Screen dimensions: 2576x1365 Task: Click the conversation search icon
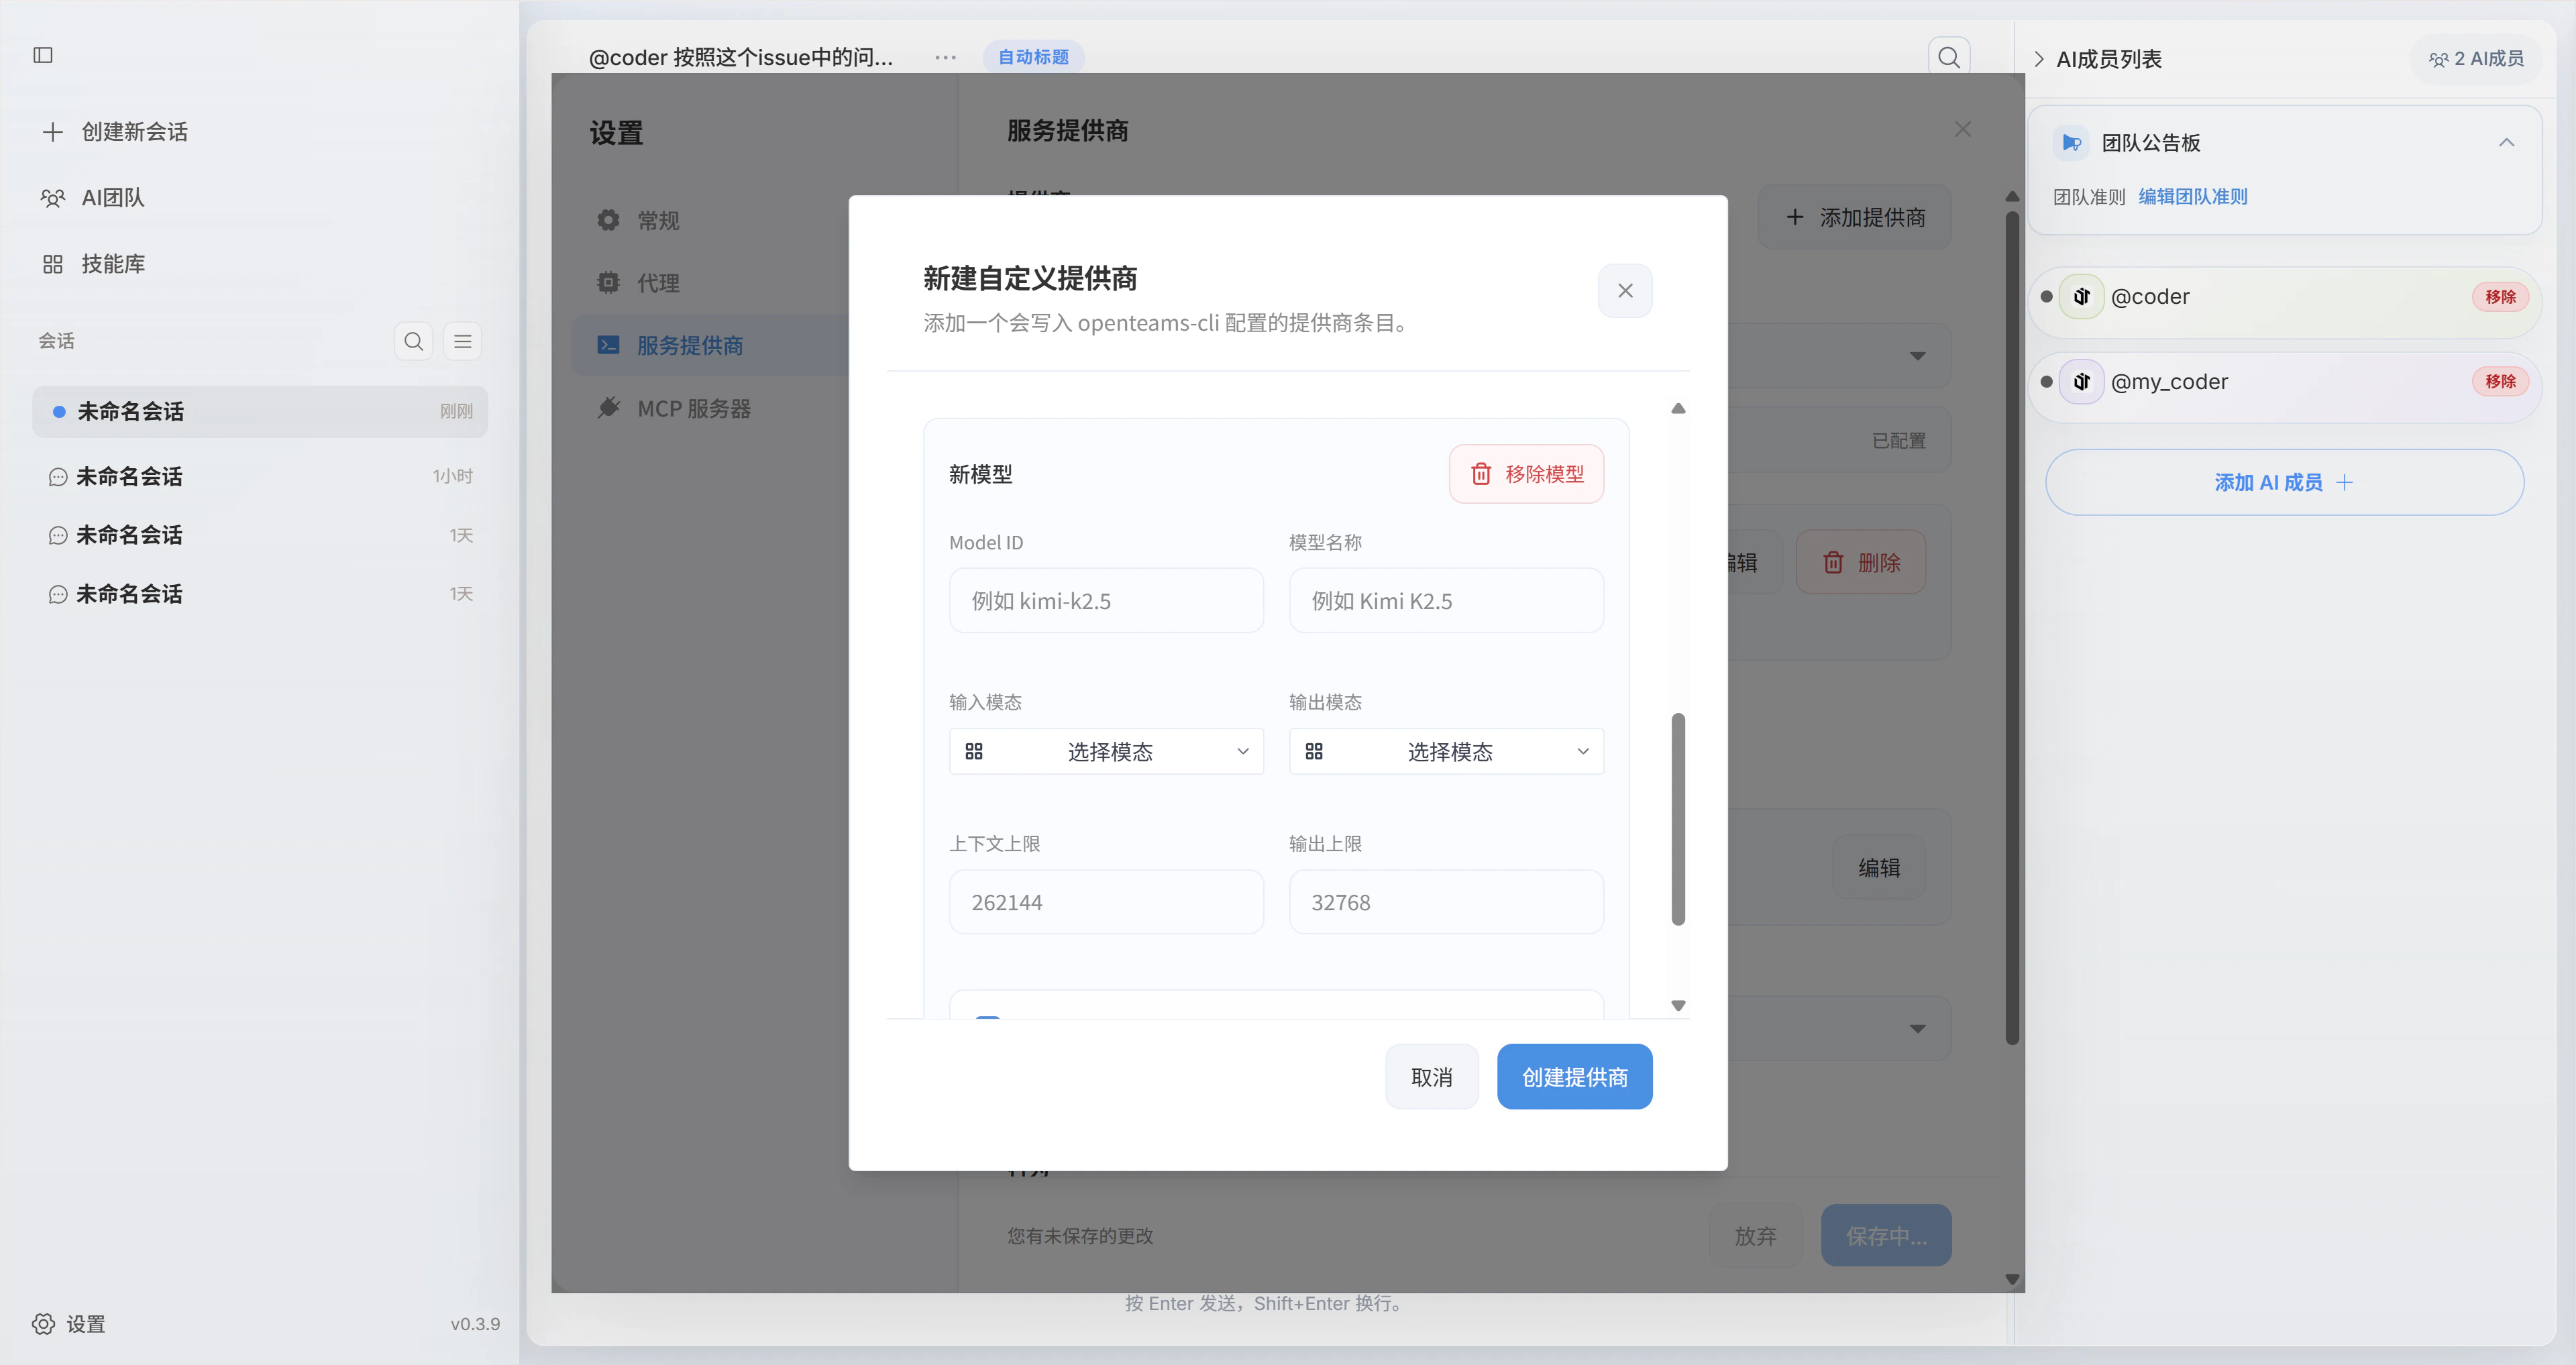point(413,341)
